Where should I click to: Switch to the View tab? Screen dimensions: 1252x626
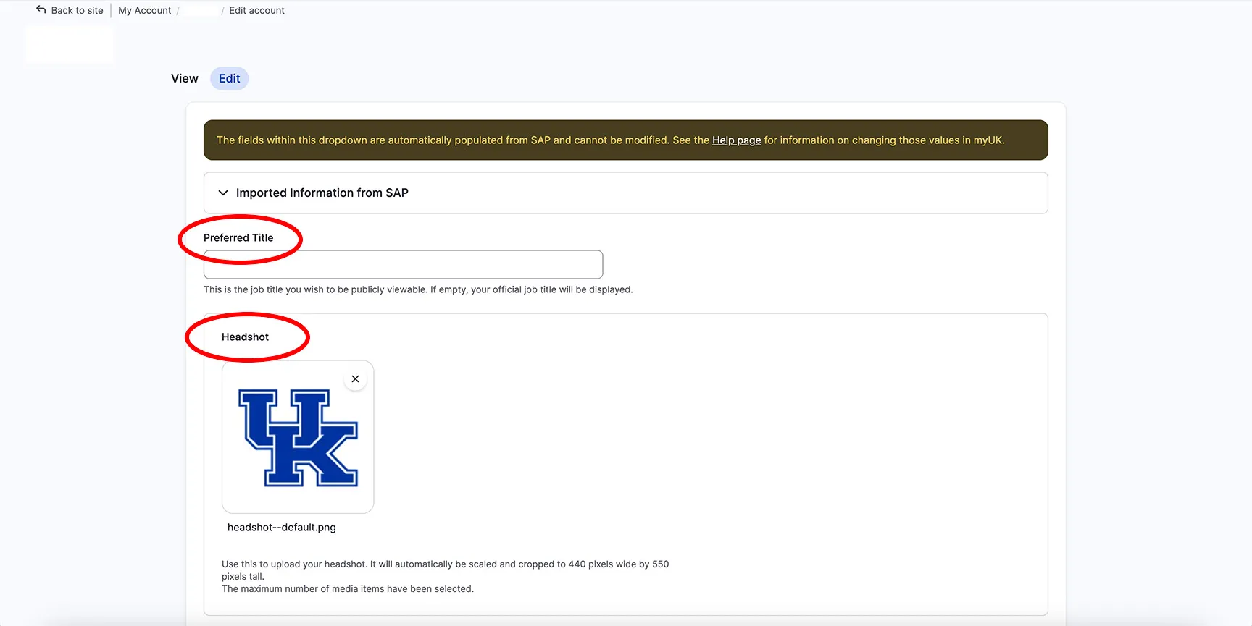click(185, 79)
